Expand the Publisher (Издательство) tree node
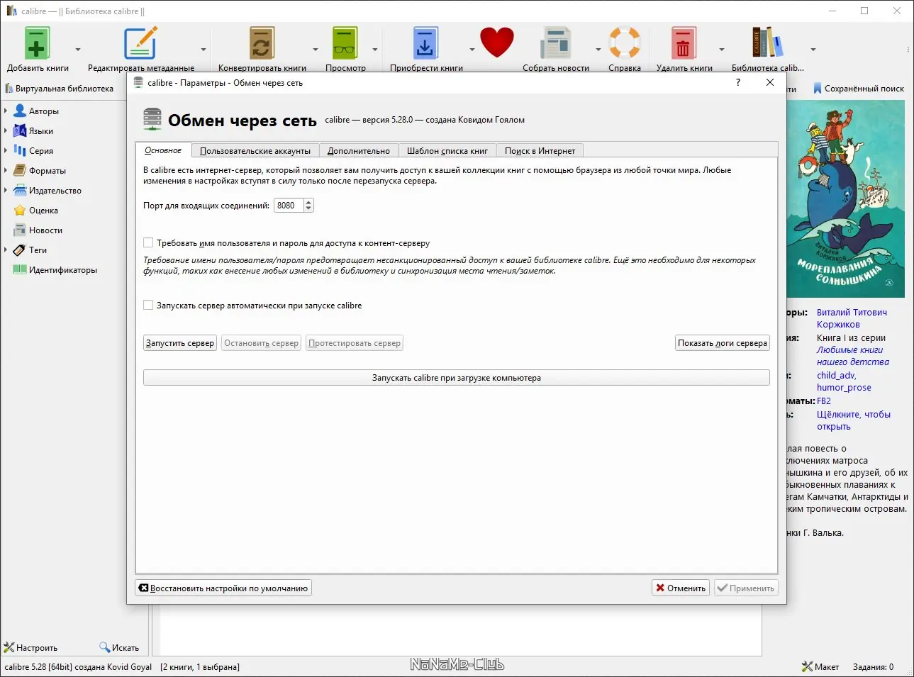 (6, 191)
